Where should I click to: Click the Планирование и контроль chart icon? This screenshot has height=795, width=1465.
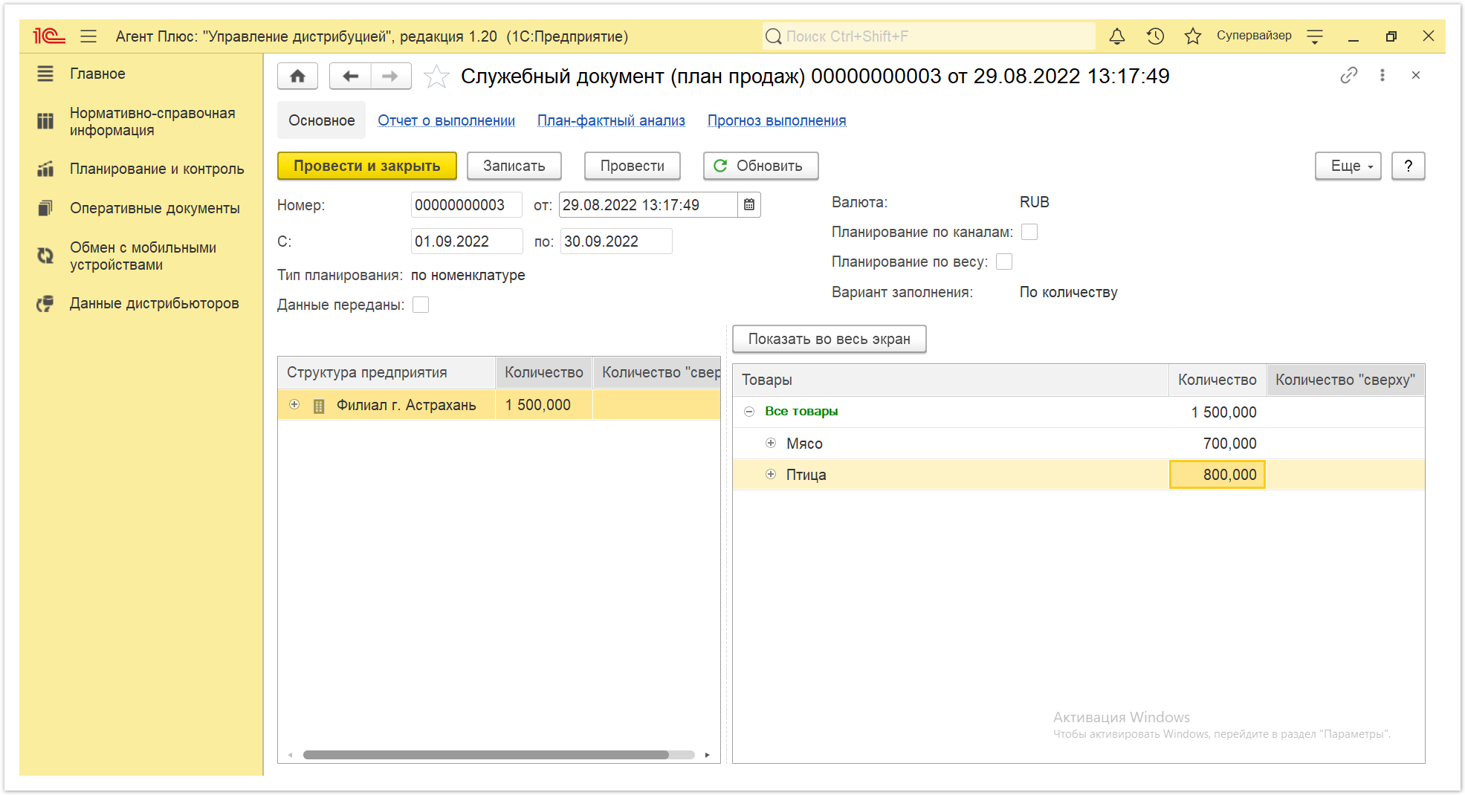pos(45,169)
